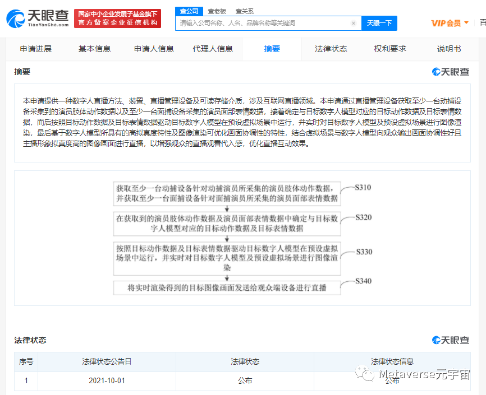Viewport: 486px width, 395px height.
Task: Select the 查老板 search tab
Action: click(x=217, y=11)
